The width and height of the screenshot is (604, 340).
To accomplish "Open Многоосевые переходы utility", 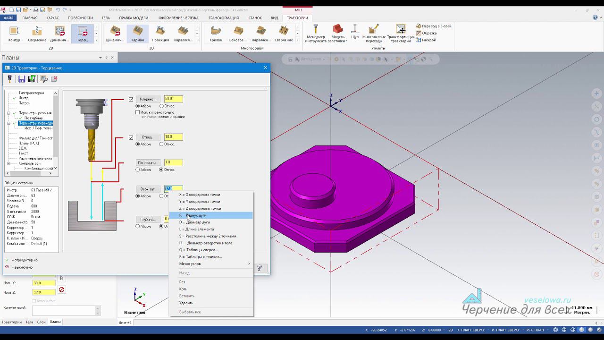I will coord(374,34).
